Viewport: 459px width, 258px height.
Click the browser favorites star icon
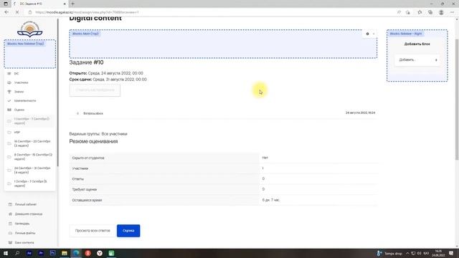[420, 12]
